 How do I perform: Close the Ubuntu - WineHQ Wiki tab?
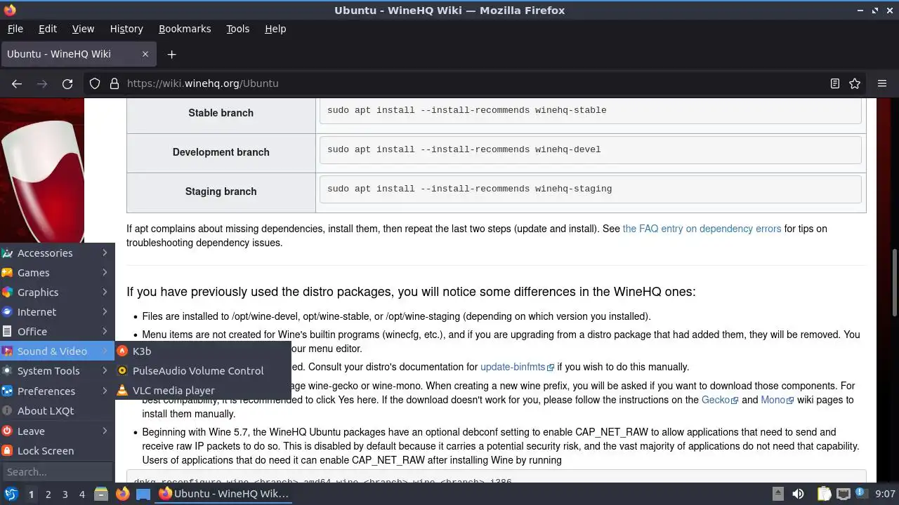(145, 54)
